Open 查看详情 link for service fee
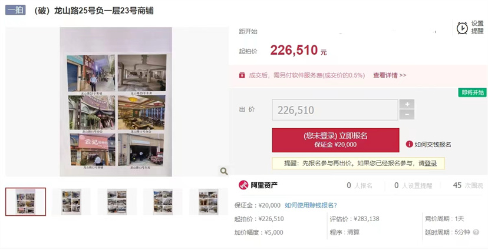Viewport: 488px width, 250px height. tap(390, 75)
